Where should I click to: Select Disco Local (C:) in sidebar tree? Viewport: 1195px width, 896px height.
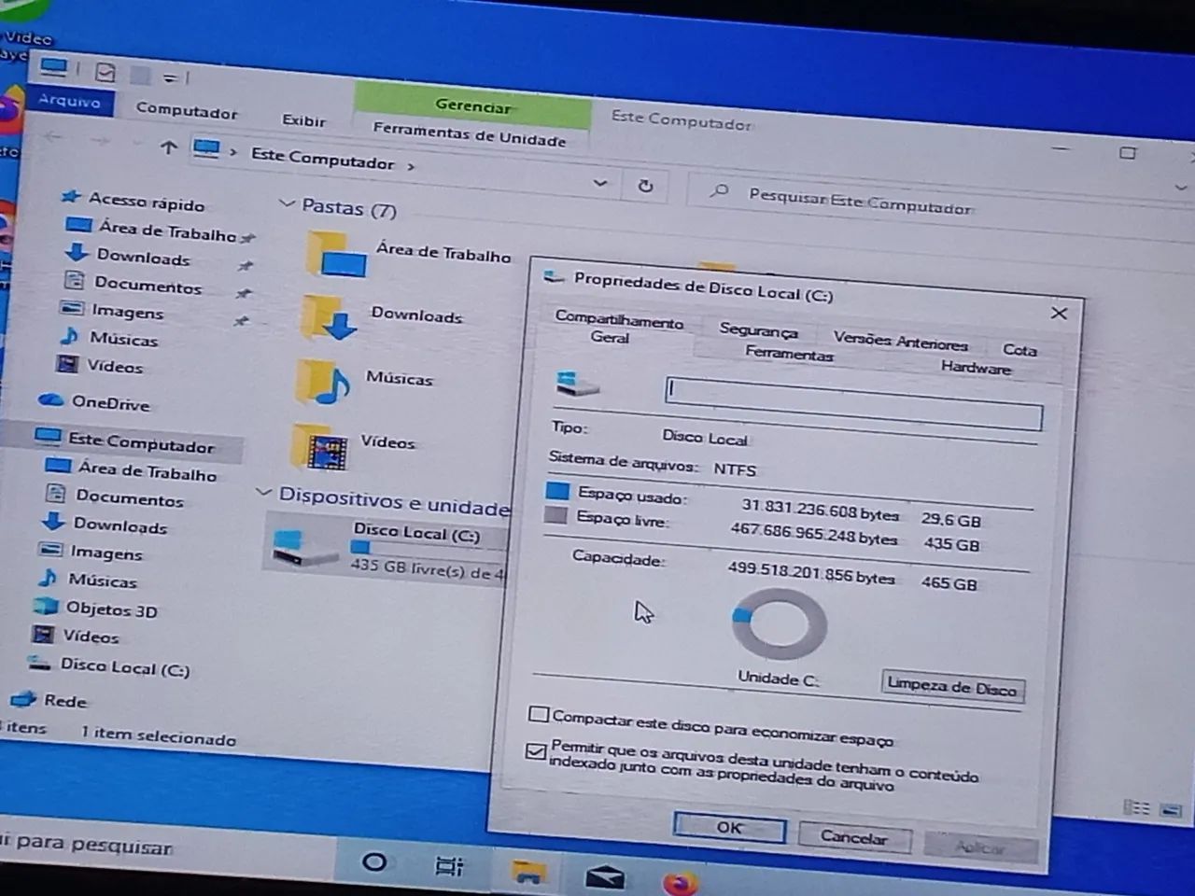tap(125, 667)
